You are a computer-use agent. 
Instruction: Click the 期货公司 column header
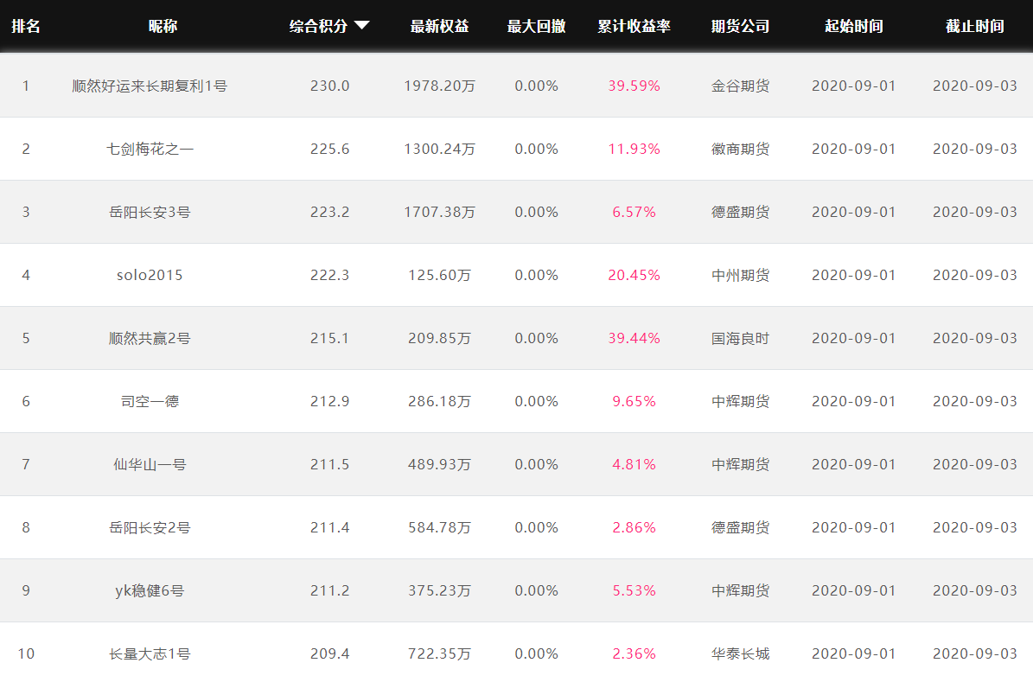click(x=741, y=26)
